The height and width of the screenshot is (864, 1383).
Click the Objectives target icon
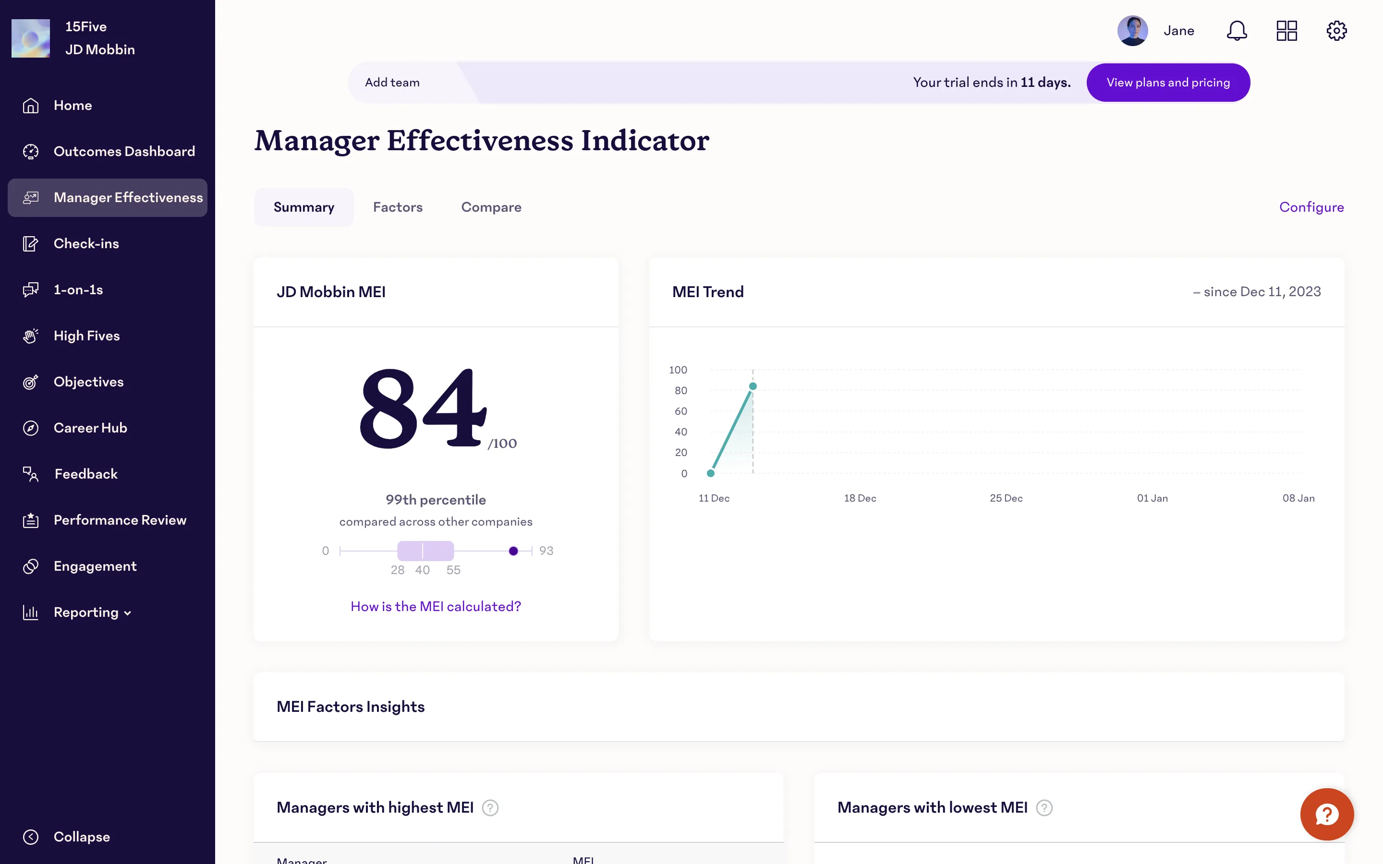pos(31,382)
